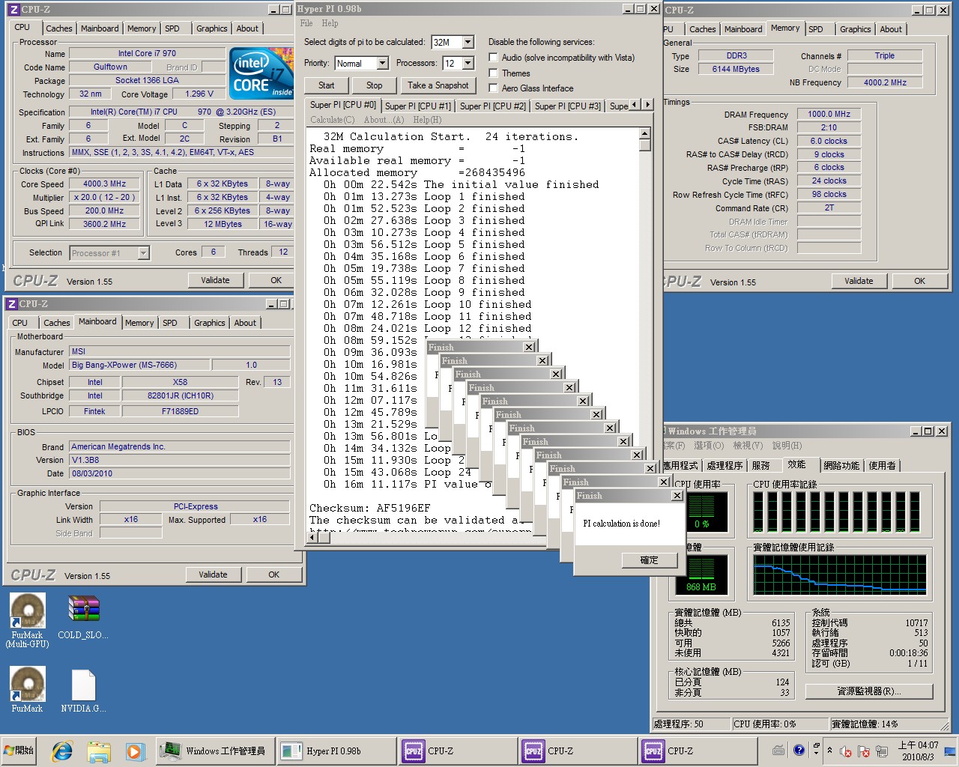
Task: Toggle the Themes service checkbox
Action: [x=493, y=73]
